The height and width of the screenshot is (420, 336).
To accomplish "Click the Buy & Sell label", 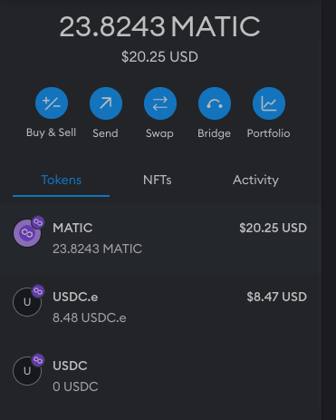I will tap(51, 132).
